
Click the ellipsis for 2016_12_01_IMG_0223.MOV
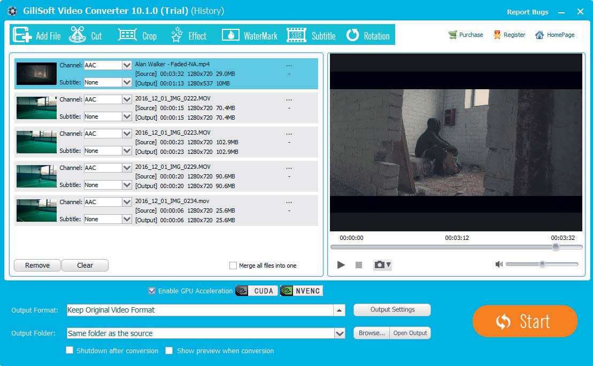(x=289, y=134)
